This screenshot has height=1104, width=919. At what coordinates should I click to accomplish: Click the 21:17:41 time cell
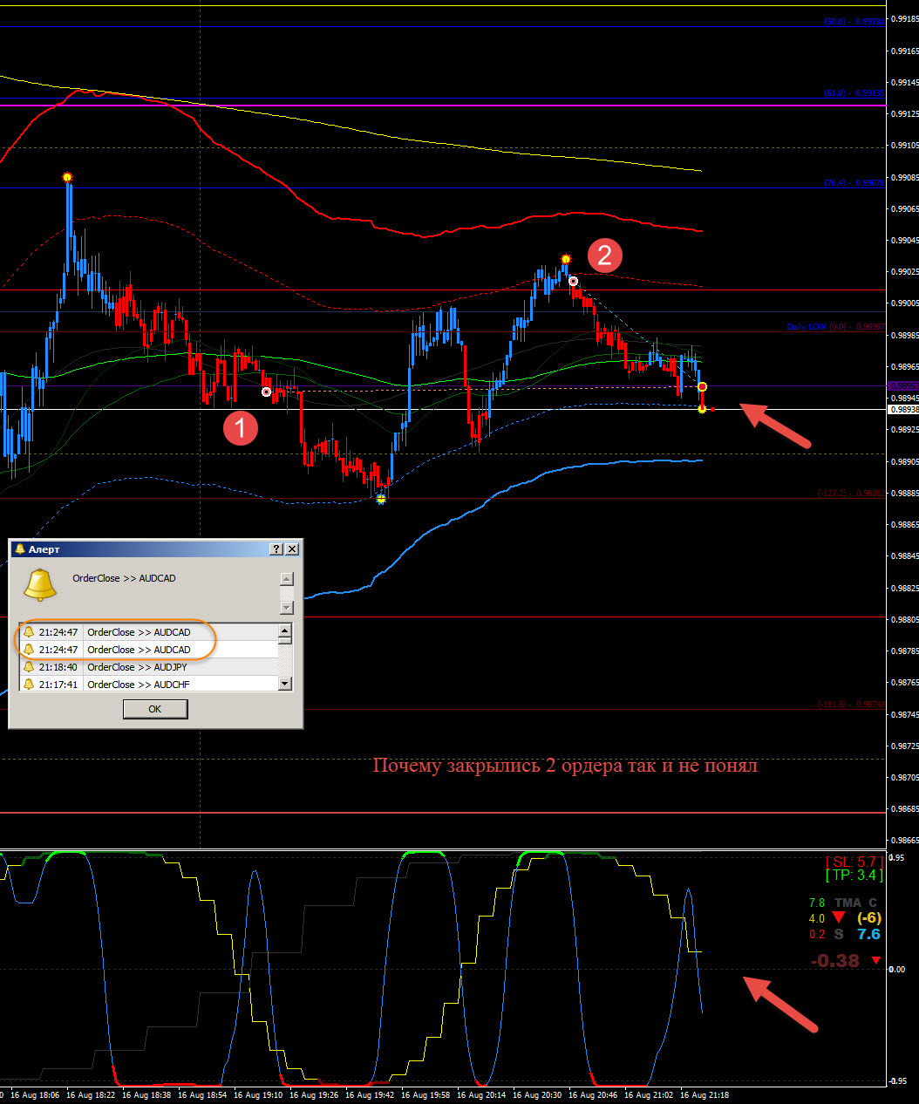[x=58, y=685]
